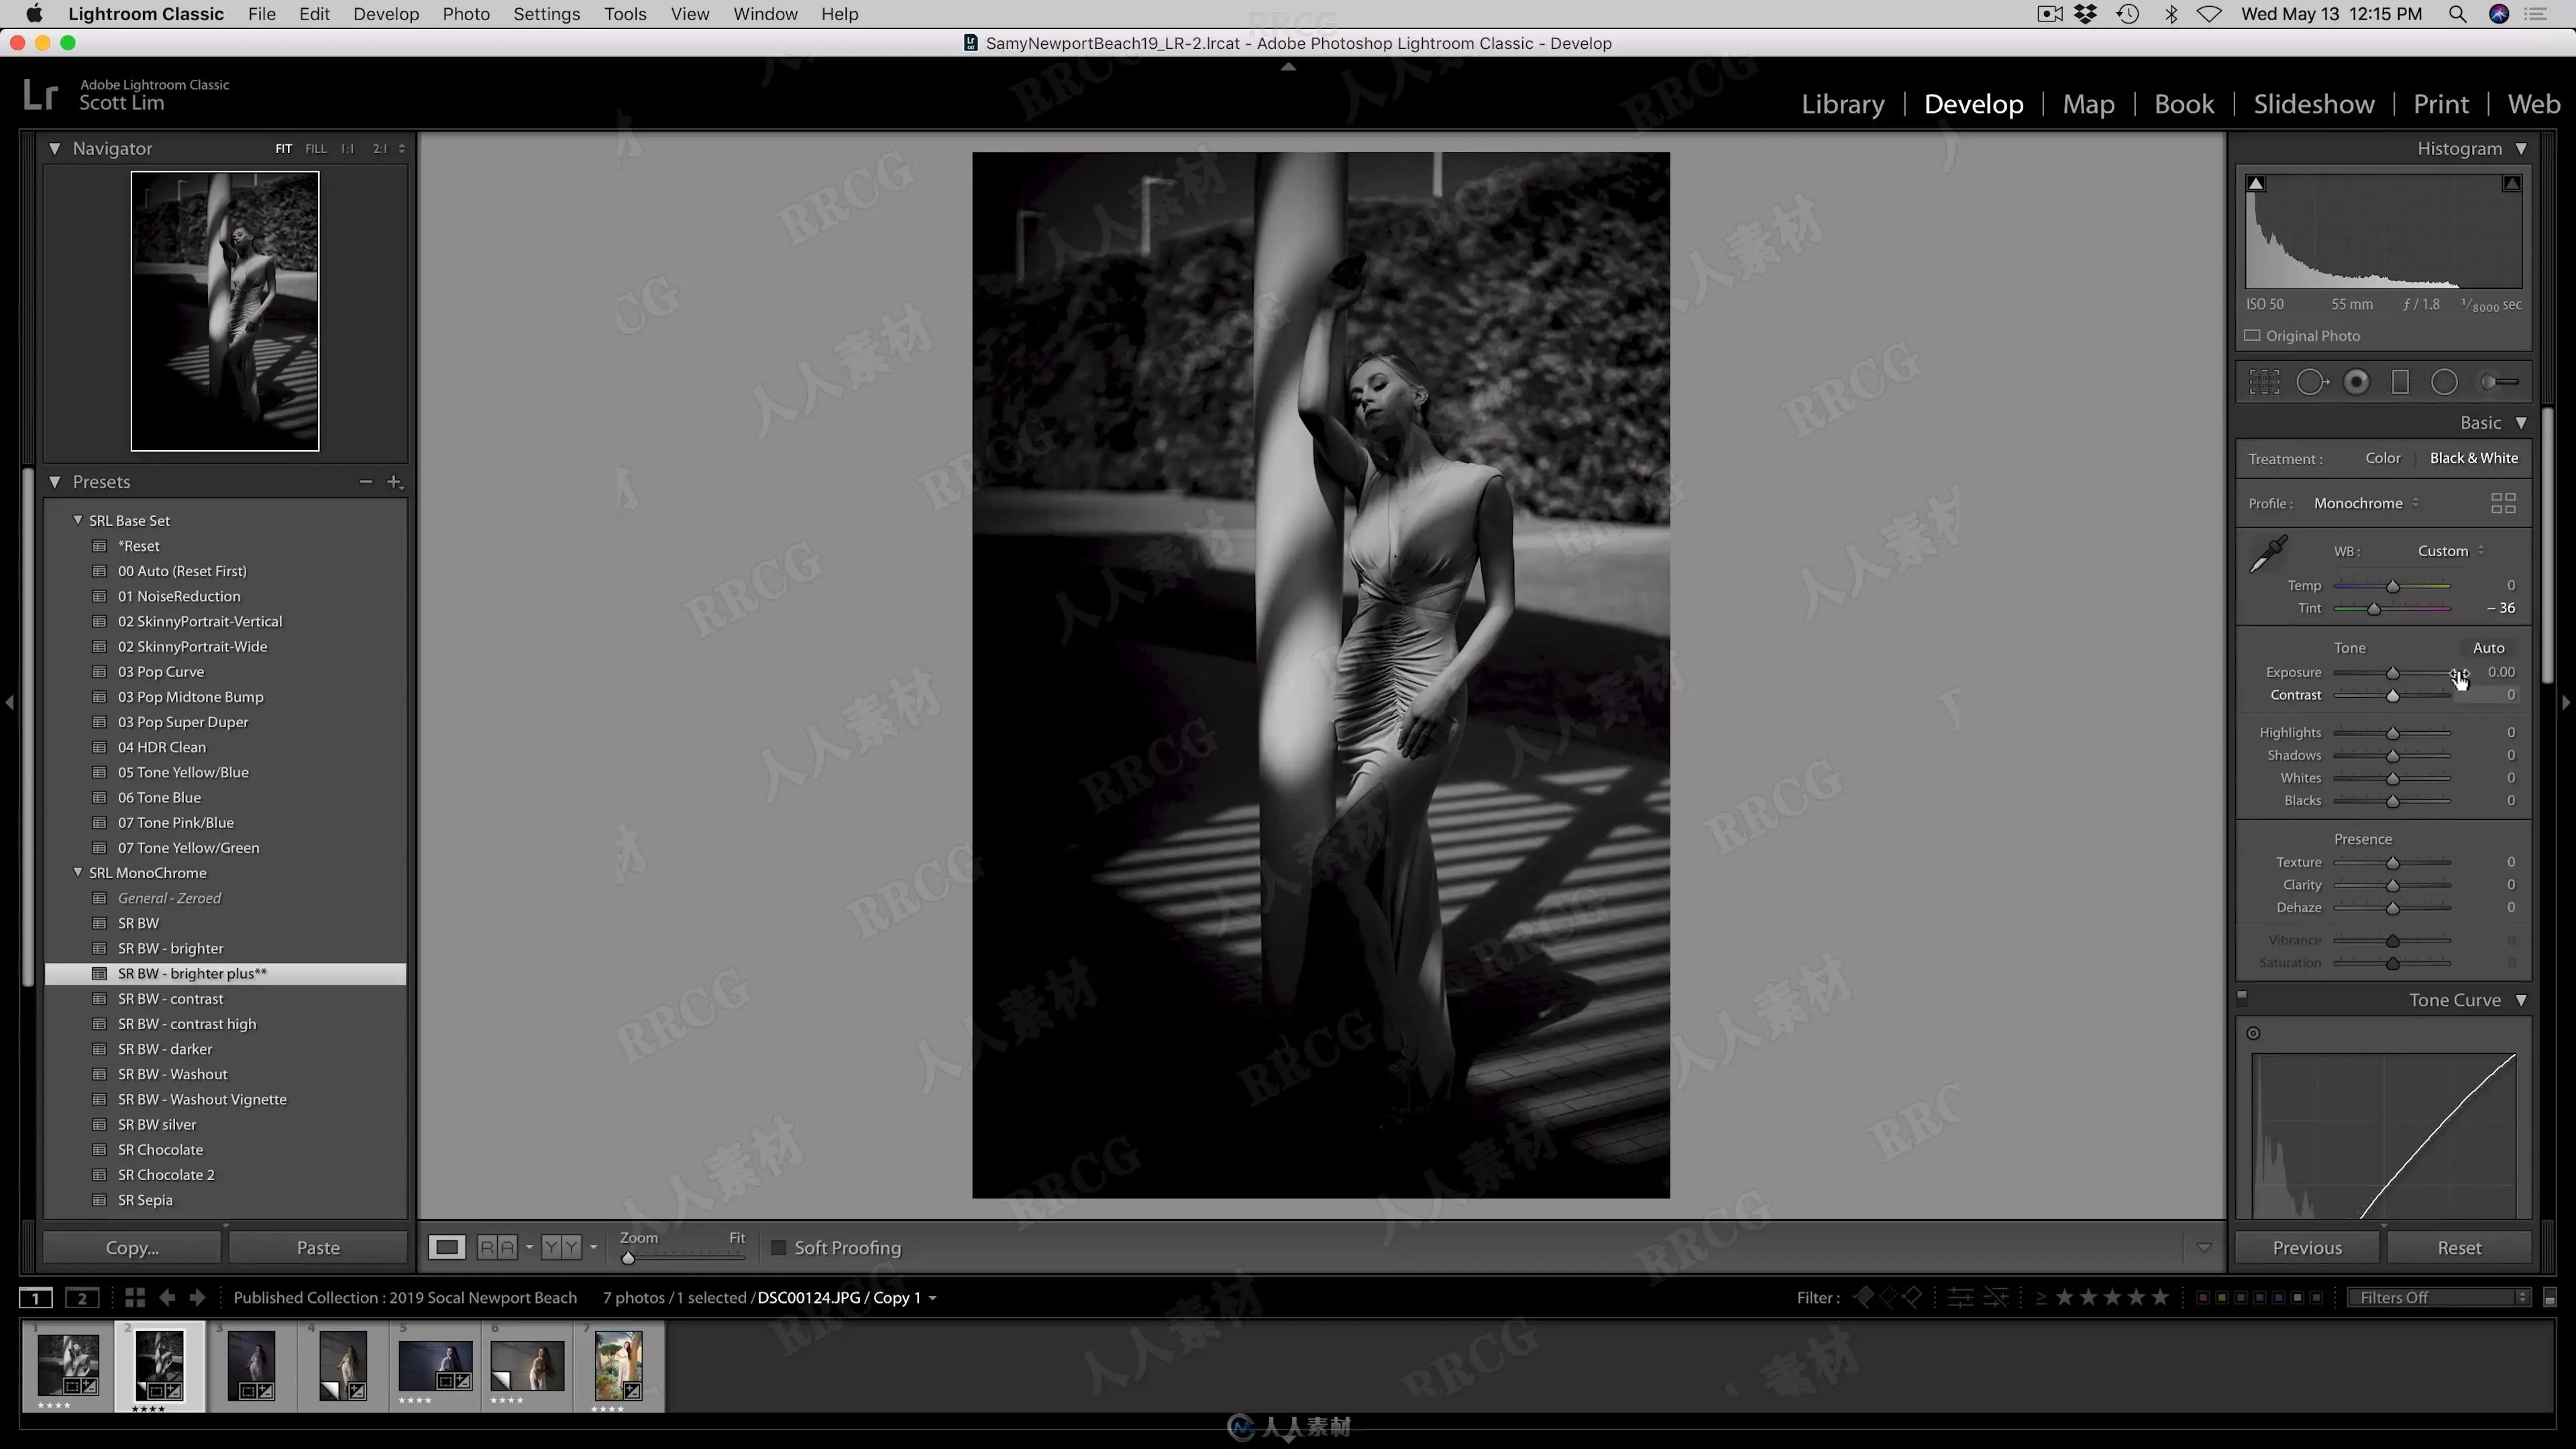
Task: Collapse the Histogram panel
Action: pos(2521,148)
